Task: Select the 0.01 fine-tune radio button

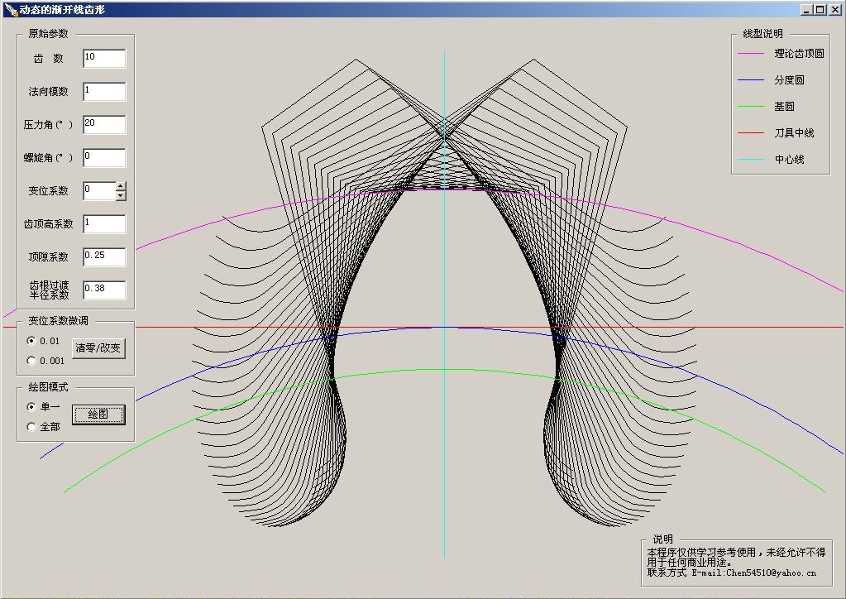Action: pyautogui.click(x=31, y=341)
